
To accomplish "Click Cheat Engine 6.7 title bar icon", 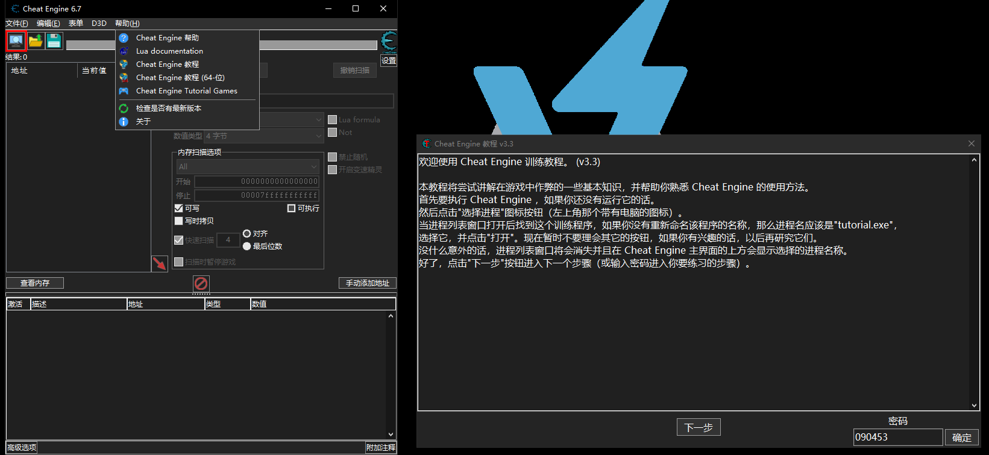I will click(x=16, y=8).
